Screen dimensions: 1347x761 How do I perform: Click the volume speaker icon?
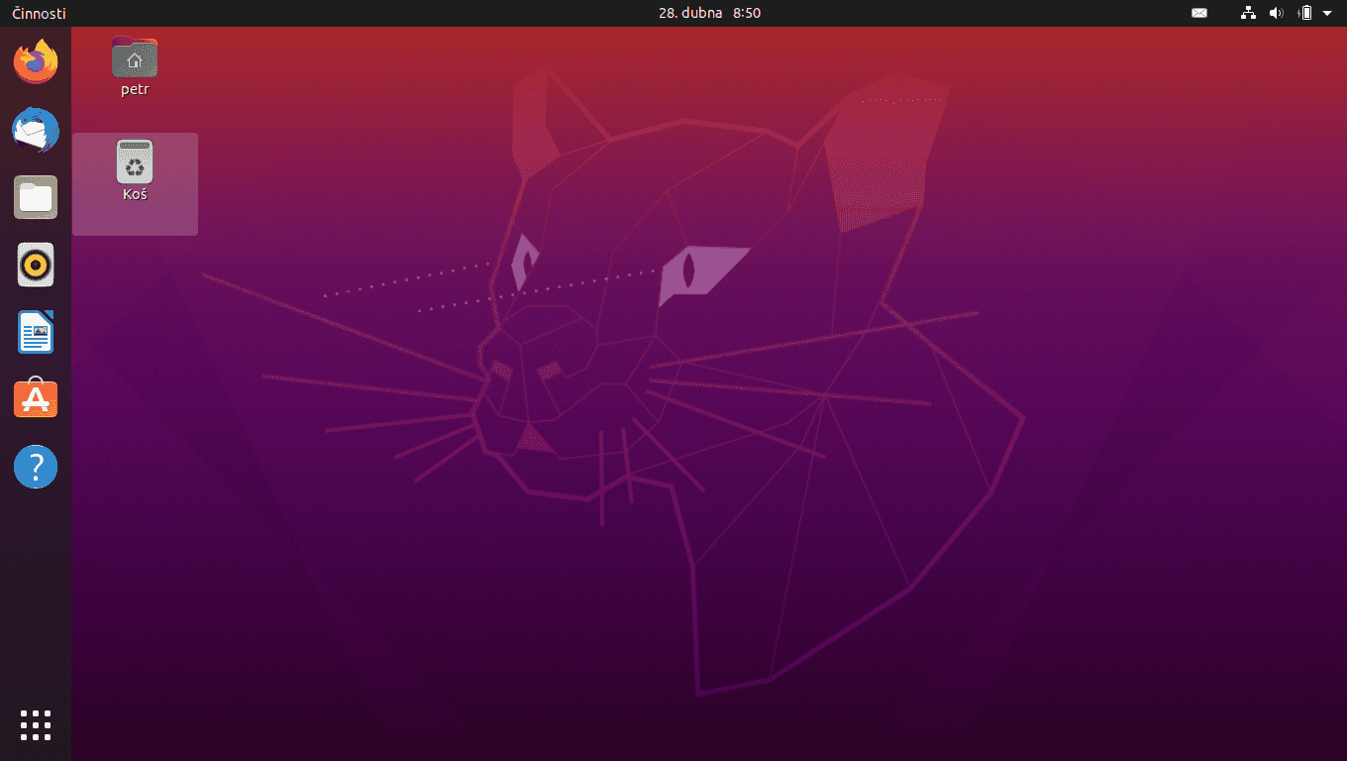(x=1277, y=13)
